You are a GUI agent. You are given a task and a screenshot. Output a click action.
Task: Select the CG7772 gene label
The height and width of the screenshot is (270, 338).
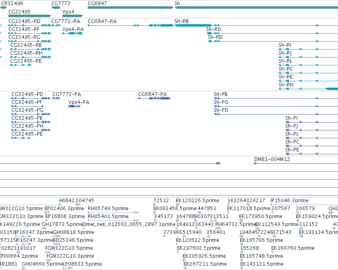pyautogui.click(x=61, y=4)
